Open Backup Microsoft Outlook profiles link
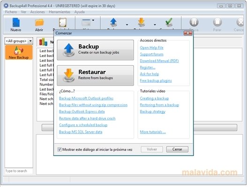This screenshot has height=187, width=248. [86, 98]
